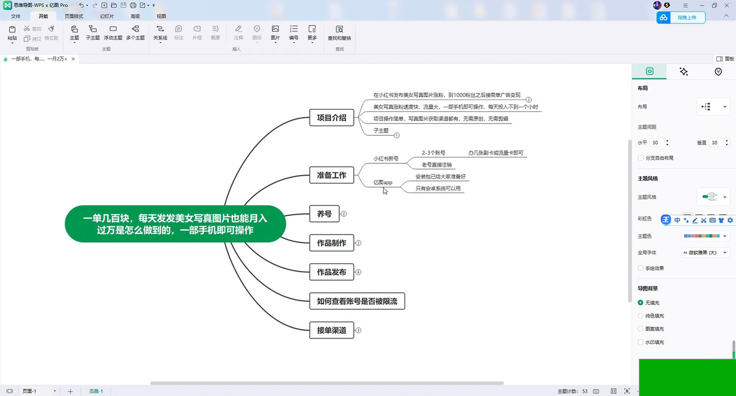The image size is (736, 396).
Task: Close the 一部手机 document tab
Action: tap(73, 59)
